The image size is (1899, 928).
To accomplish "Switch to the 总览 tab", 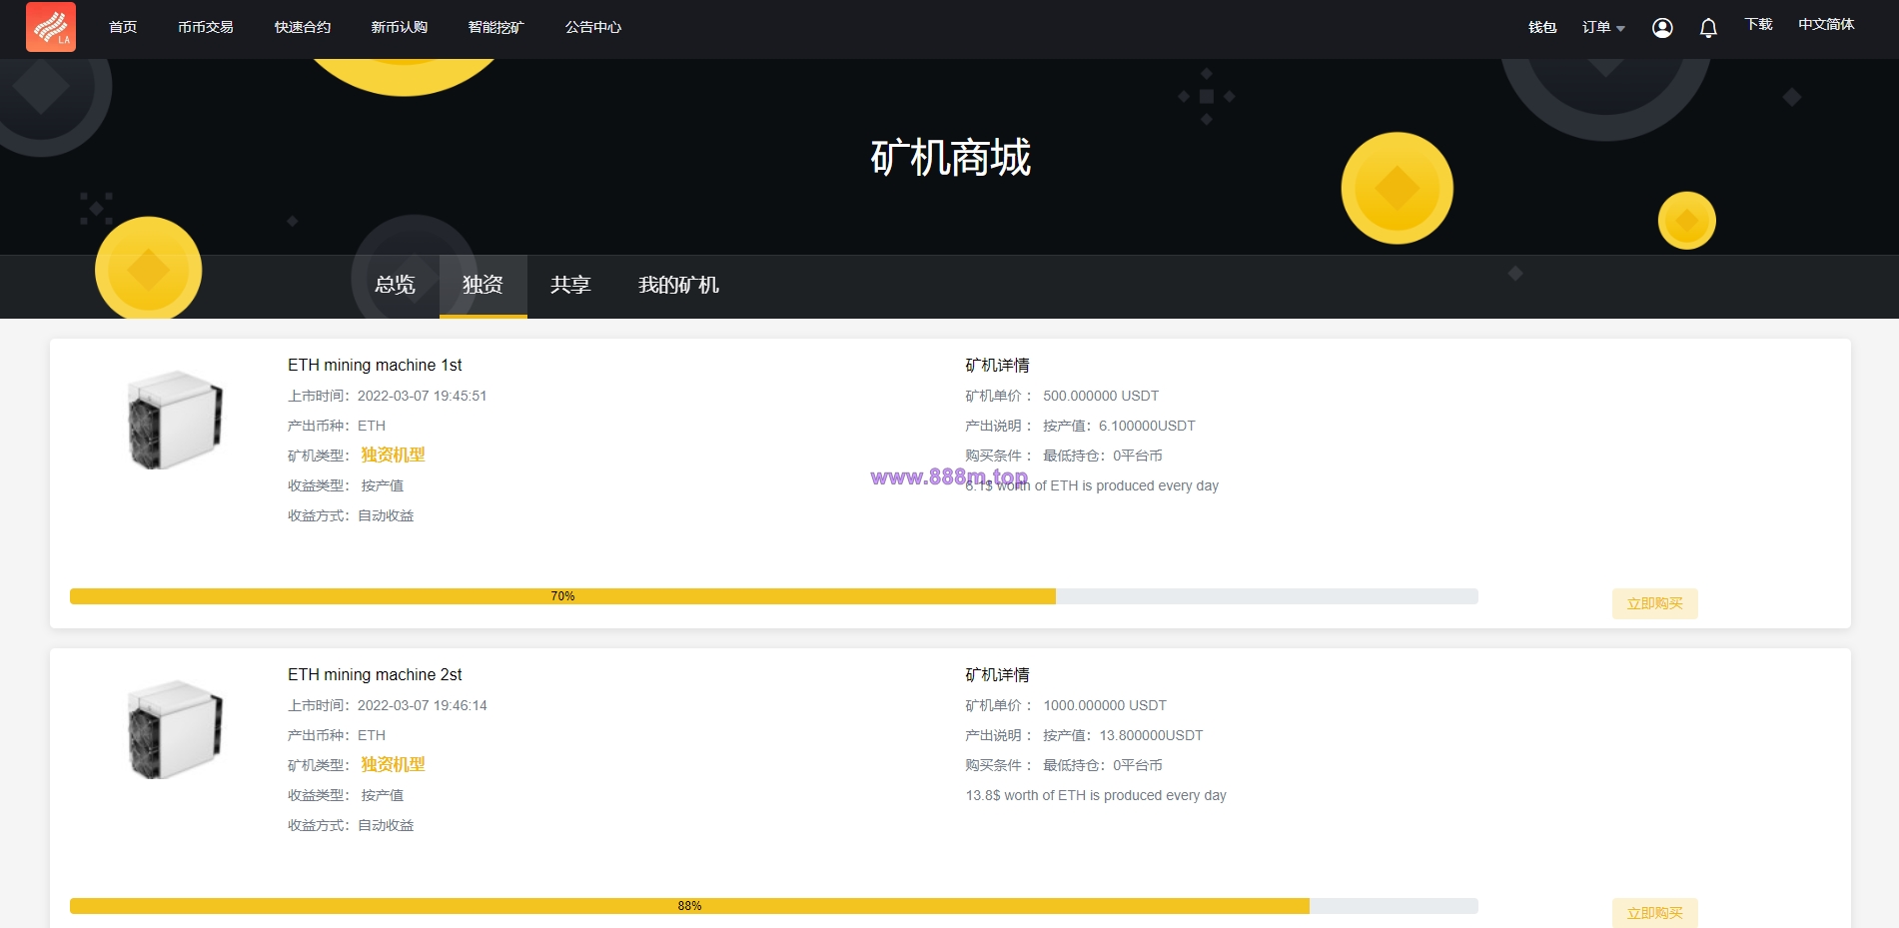I will 395,285.
